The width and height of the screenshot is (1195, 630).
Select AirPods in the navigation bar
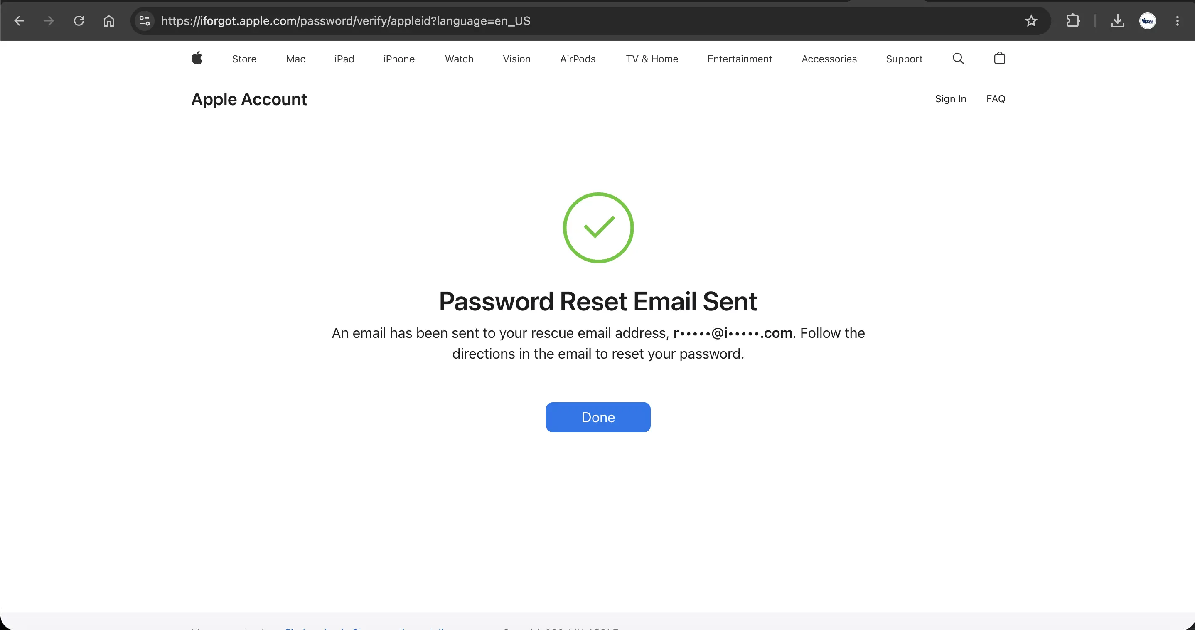577,59
